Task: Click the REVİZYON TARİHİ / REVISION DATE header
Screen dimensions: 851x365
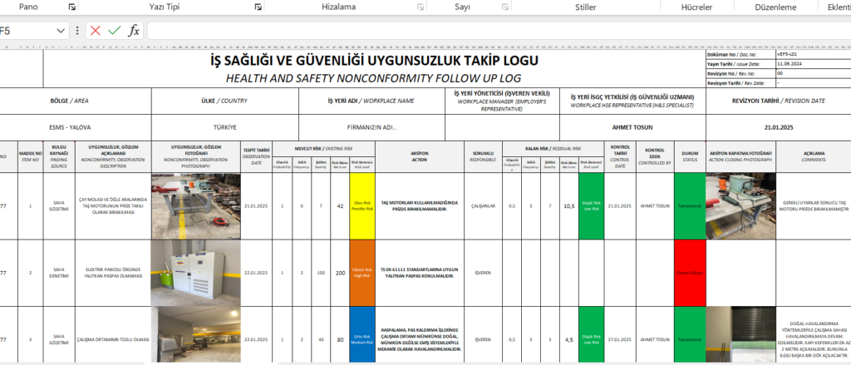Action: tap(778, 101)
